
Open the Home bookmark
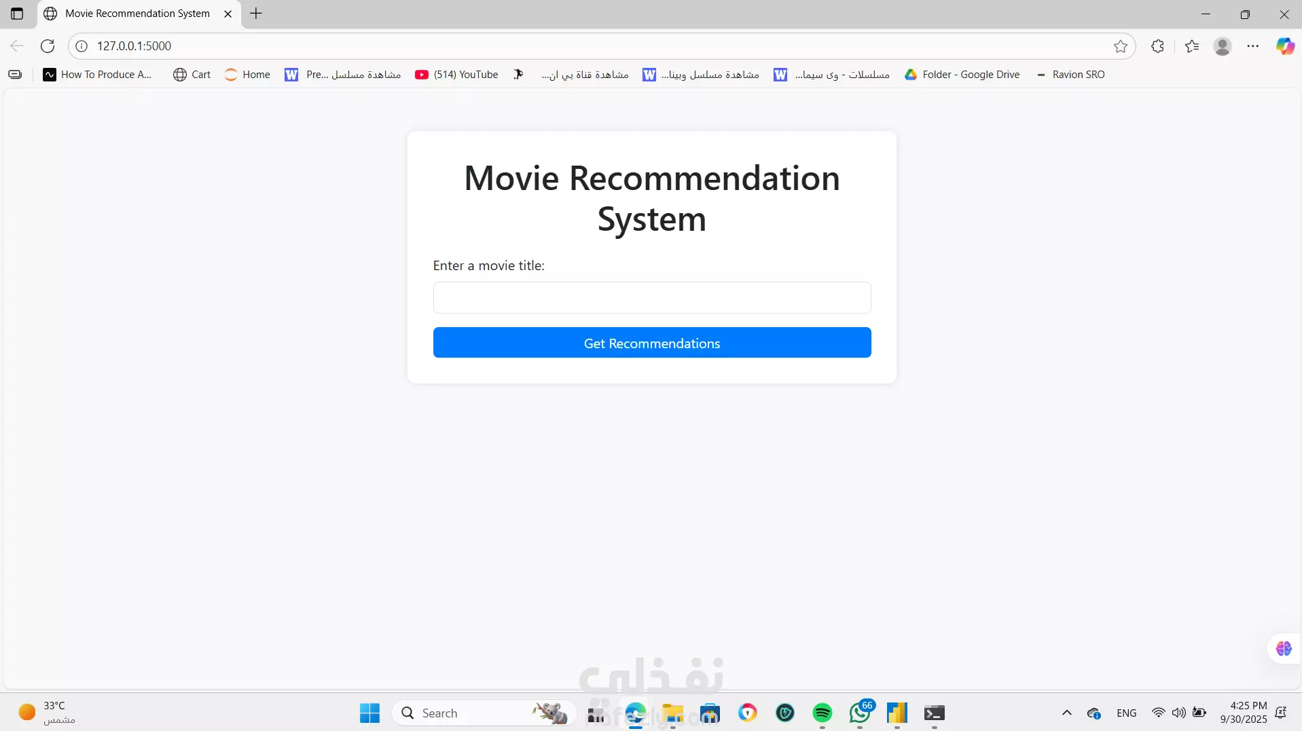pyautogui.click(x=247, y=75)
